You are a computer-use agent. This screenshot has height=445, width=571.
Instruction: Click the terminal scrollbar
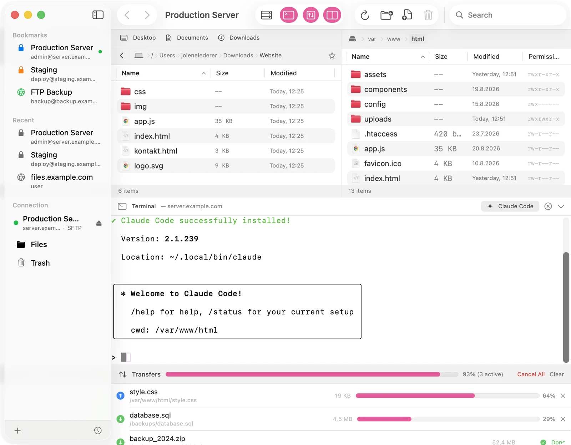point(566,307)
